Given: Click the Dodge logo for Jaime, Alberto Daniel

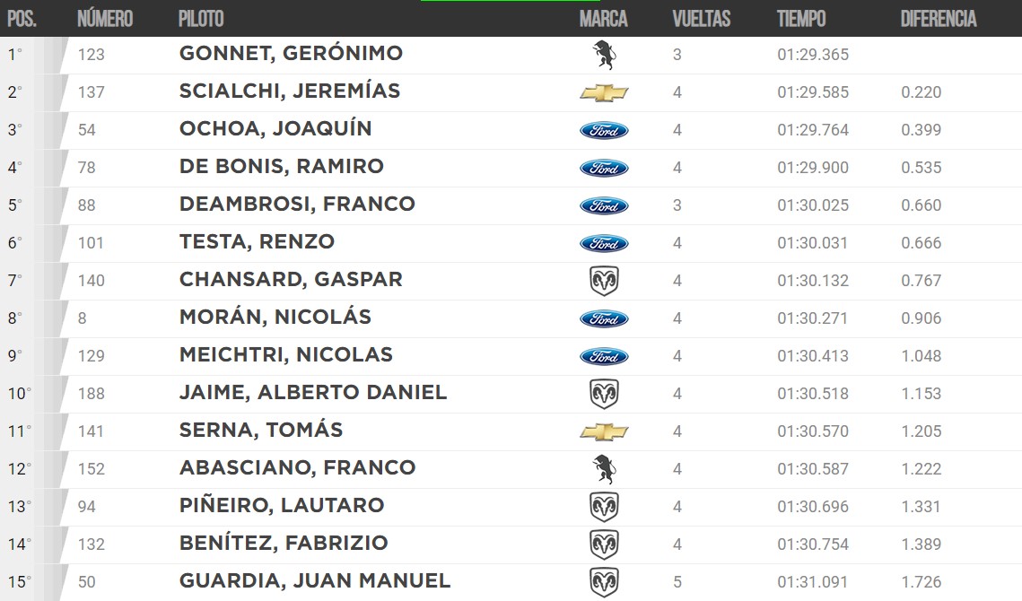Looking at the screenshot, I should 604,394.
